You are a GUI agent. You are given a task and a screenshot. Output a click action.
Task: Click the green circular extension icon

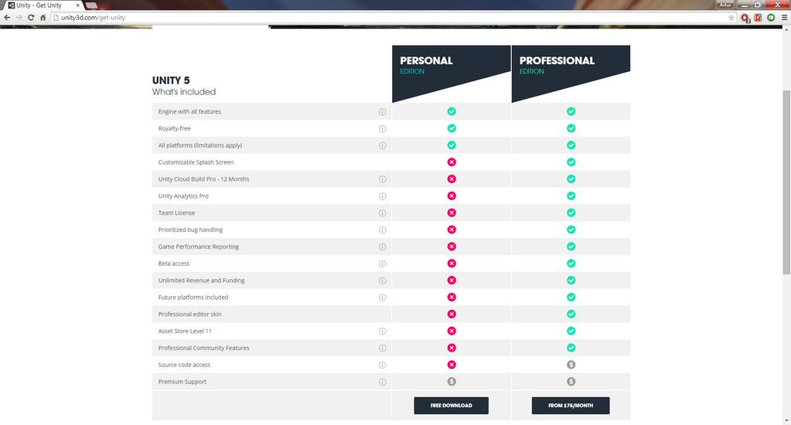coord(771,18)
